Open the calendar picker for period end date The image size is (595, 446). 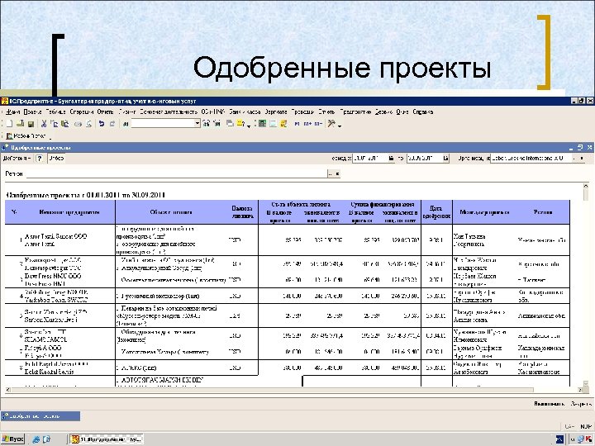pos(445,159)
